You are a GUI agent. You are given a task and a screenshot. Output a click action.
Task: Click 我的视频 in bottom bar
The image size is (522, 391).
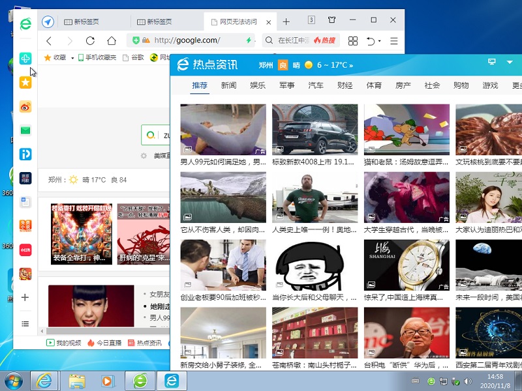pyautogui.click(x=64, y=343)
